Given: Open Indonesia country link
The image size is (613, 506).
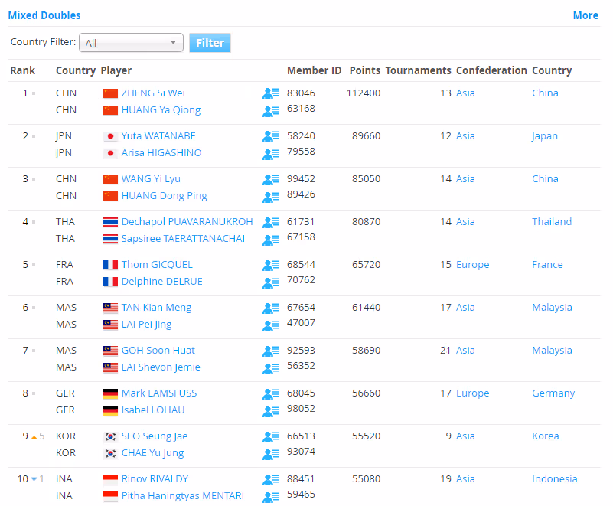Looking at the screenshot, I should 554,479.
